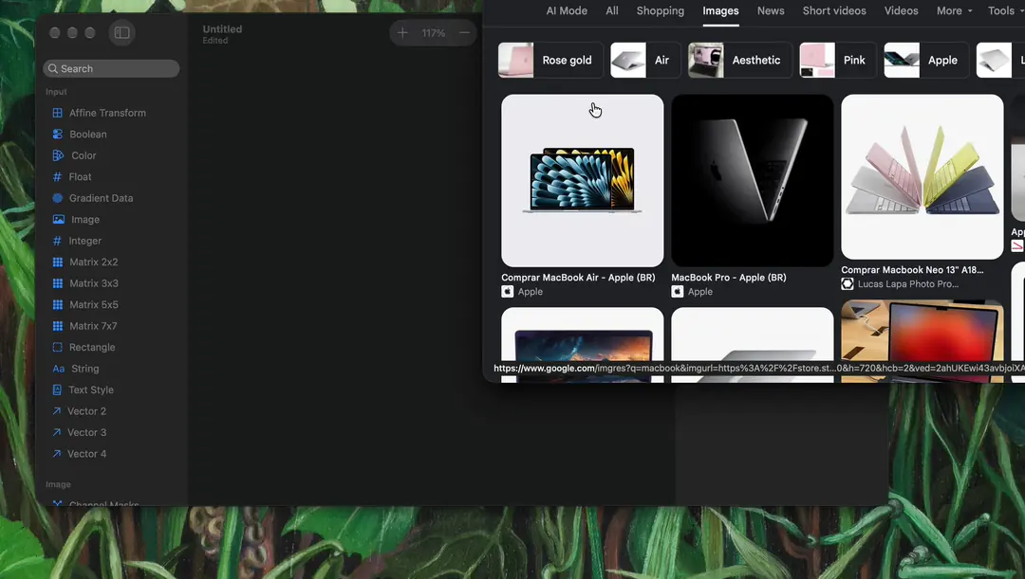Viewport: 1025px width, 579px height.
Task: Open the Comprar MacBook Air - Apple link
Action: click(x=578, y=278)
